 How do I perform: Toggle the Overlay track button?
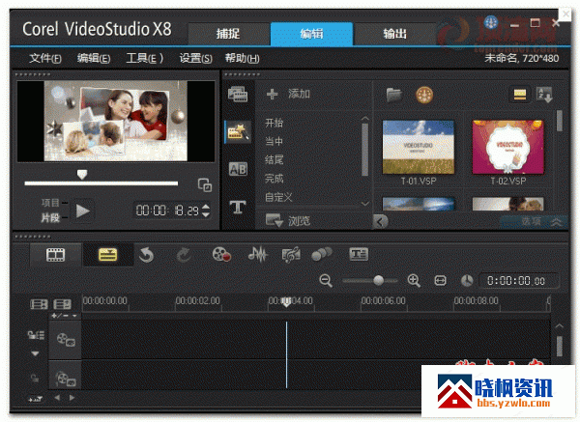66,379
